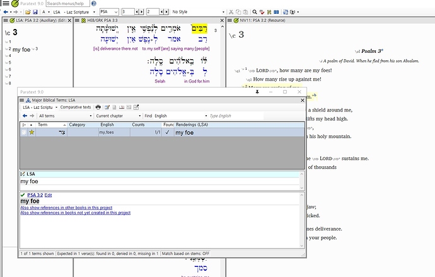Close the HEB/GRK PSA 3:3 panel
435x277 pixels.
[x=222, y=21]
